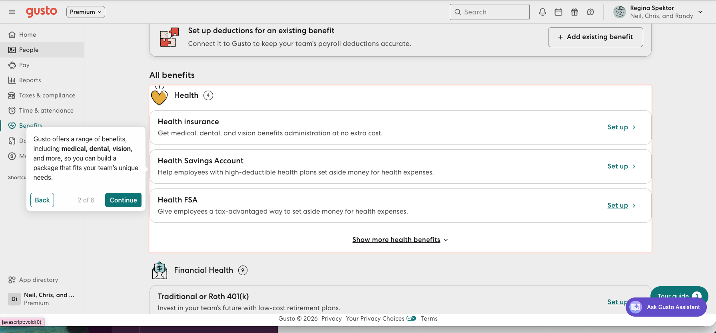The width and height of the screenshot is (716, 333).
Task: Expand the account menu chevron
Action: pyautogui.click(x=700, y=12)
